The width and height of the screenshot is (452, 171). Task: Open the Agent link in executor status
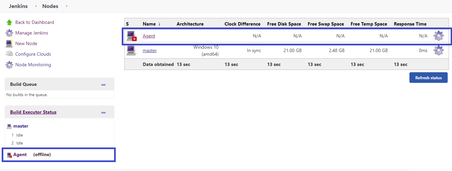pos(20,154)
